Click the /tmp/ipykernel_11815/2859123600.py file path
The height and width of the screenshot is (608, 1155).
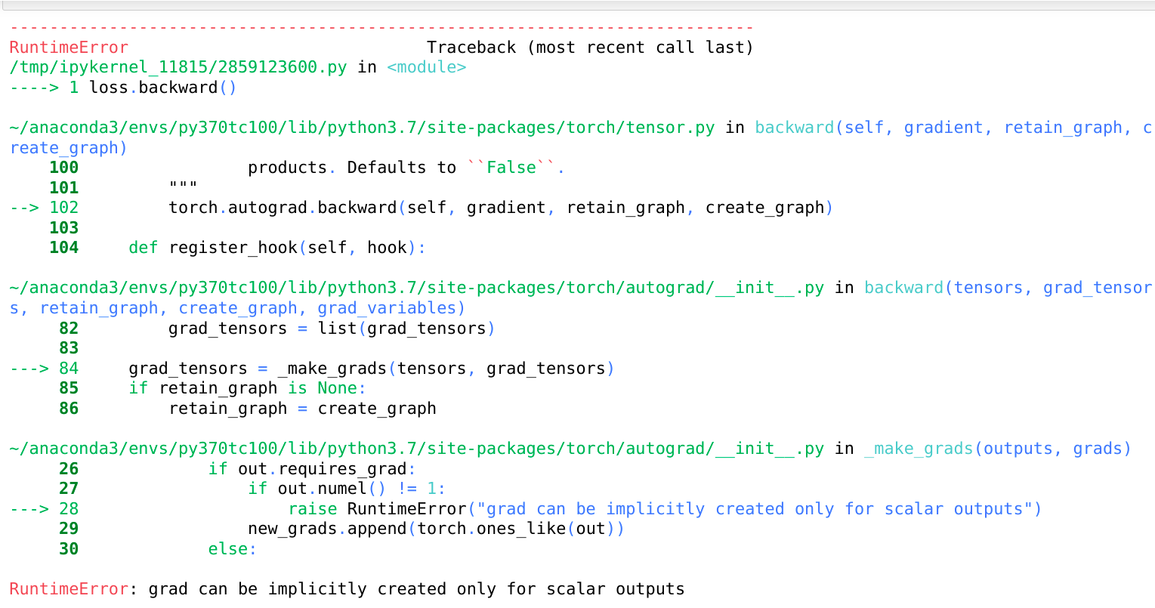178,67
